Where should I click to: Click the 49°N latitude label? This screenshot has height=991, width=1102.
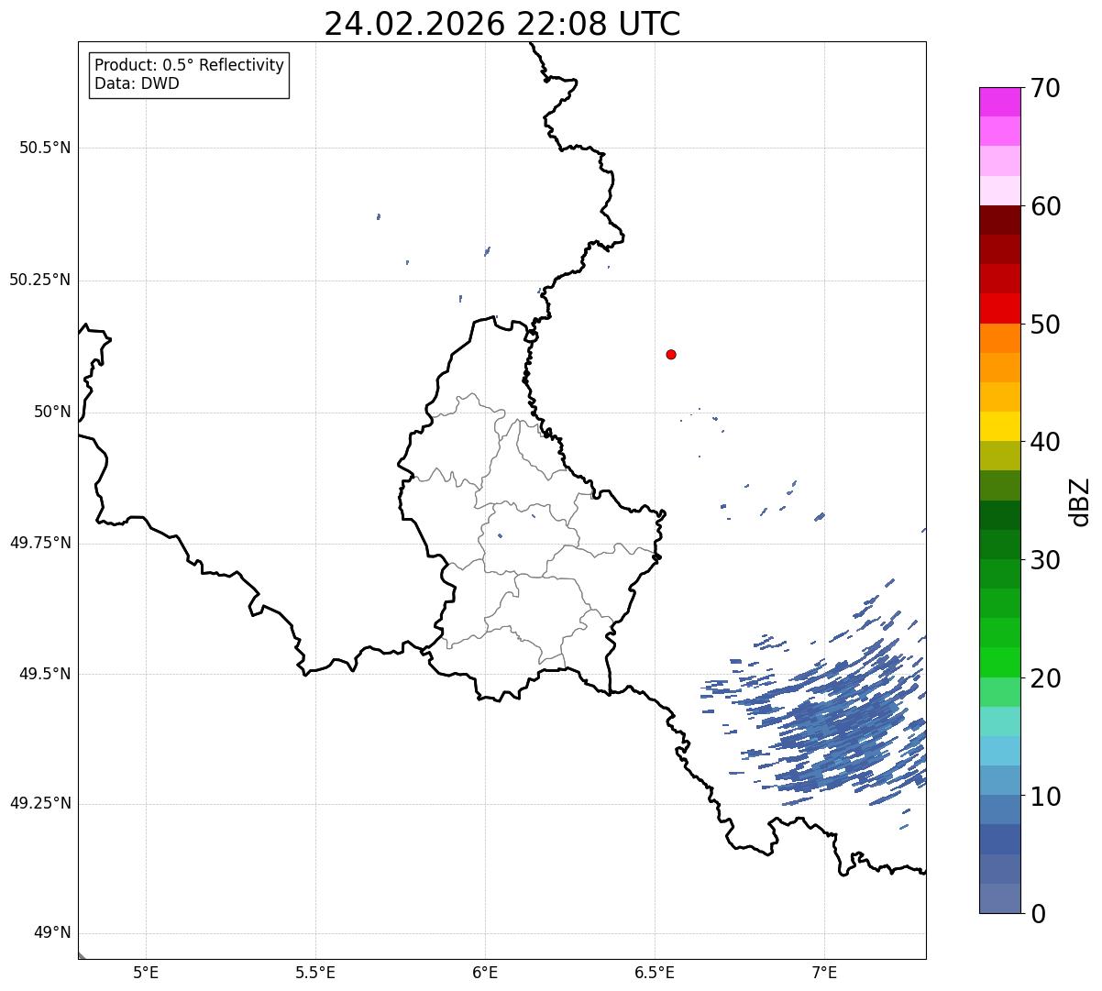[52, 933]
